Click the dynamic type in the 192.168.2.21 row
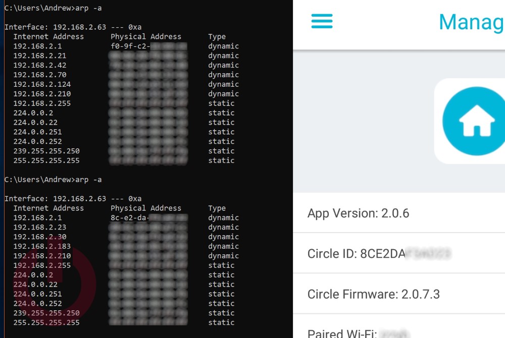 [x=223, y=55]
